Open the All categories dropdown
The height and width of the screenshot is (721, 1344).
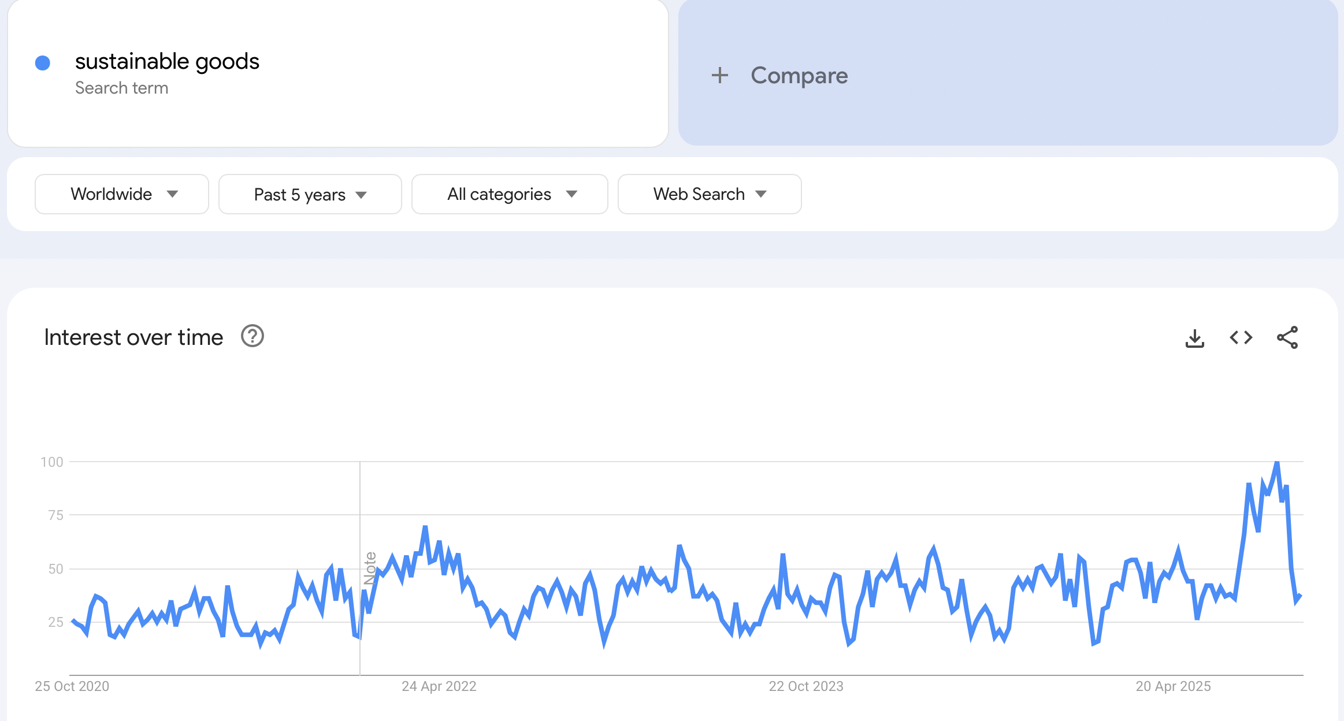coord(510,194)
